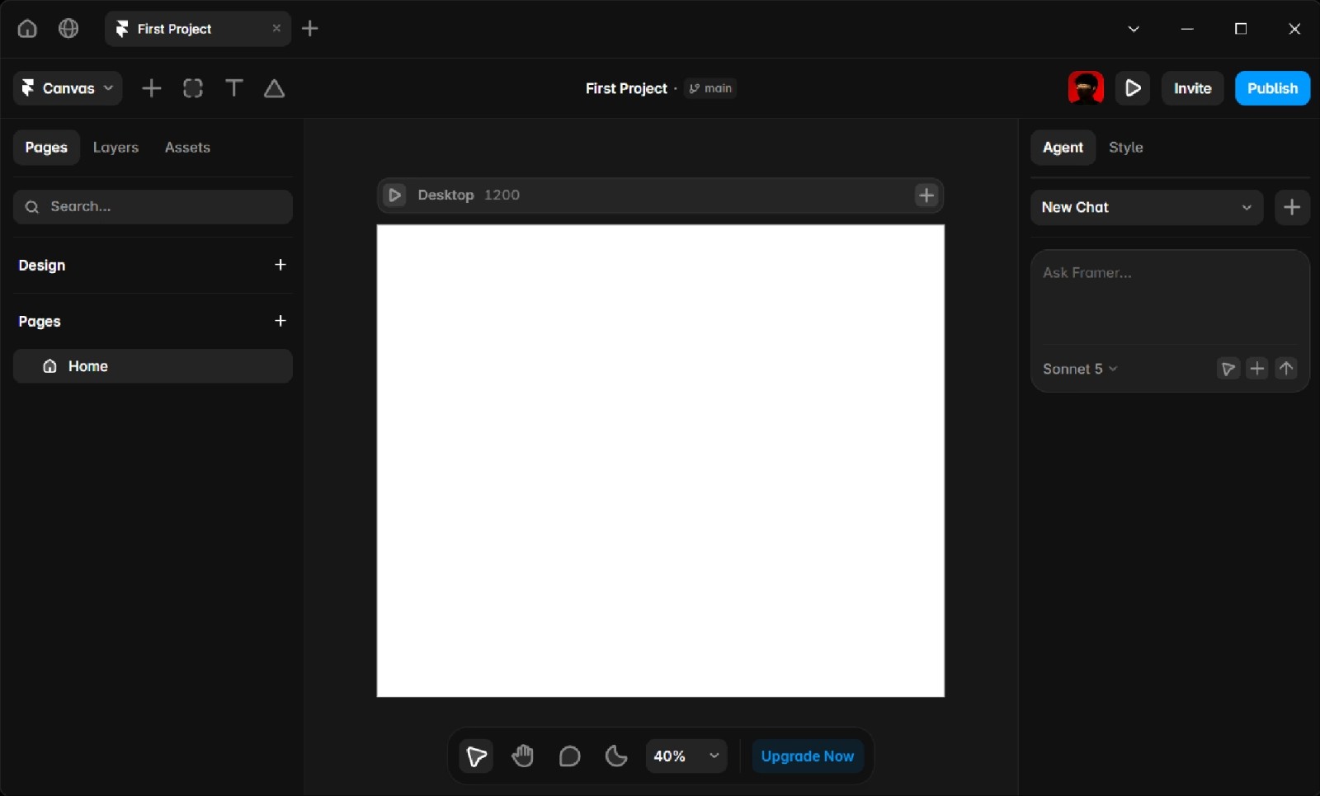Click the Publish button
The image size is (1320, 796).
(1272, 88)
